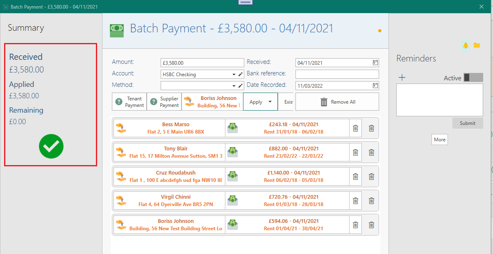Toggle the Active reminders switch
Screen dimensions: 493x254
pos(473,78)
